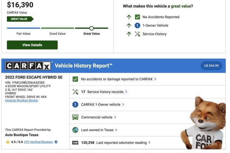Click the $16,390 CARFAX Value price
The image size is (230, 153).
[20, 5]
